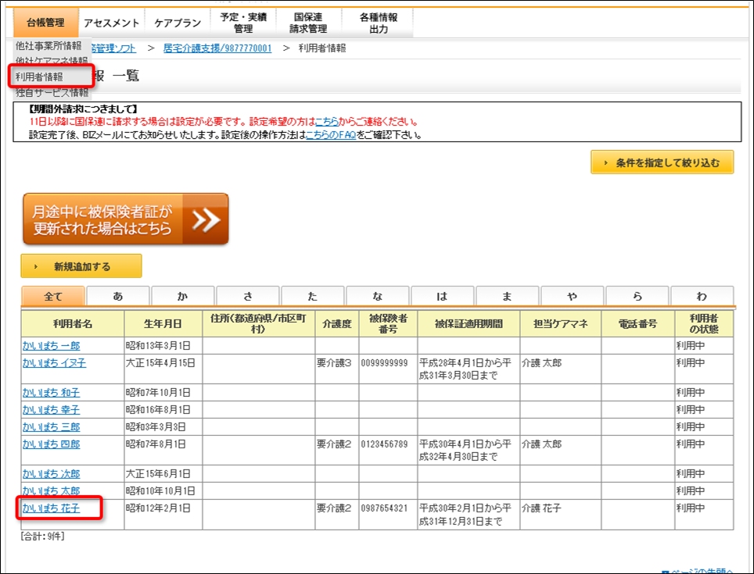The height and width of the screenshot is (574, 754).
Task: Select the さ kana filter tab
Action: (248, 296)
